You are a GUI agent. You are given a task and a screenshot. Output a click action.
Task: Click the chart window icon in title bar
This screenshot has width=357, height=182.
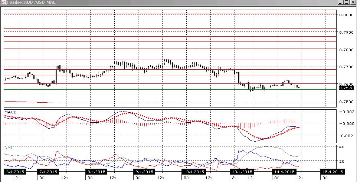click(x=3, y=3)
